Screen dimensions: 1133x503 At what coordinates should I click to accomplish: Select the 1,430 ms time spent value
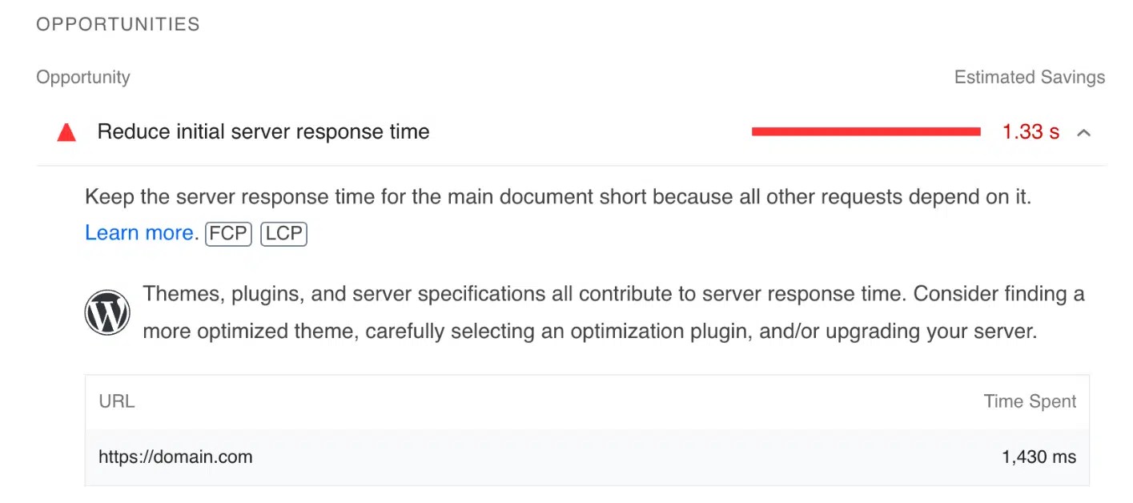pos(1039,457)
